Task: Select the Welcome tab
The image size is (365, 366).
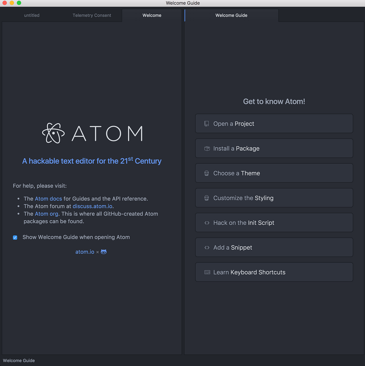Action: pyautogui.click(x=152, y=15)
